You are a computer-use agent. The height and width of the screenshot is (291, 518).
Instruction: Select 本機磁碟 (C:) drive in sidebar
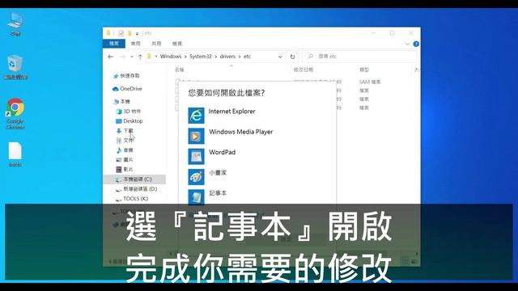pyautogui.click(x=134, y=179)
